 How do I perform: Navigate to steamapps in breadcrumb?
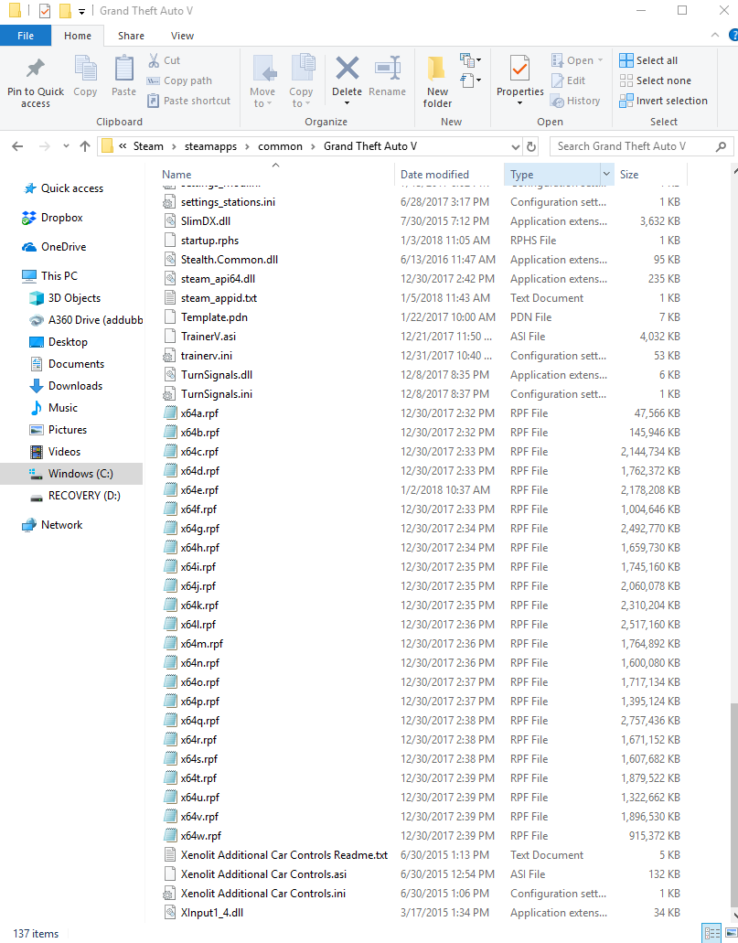tap(210, 146)
